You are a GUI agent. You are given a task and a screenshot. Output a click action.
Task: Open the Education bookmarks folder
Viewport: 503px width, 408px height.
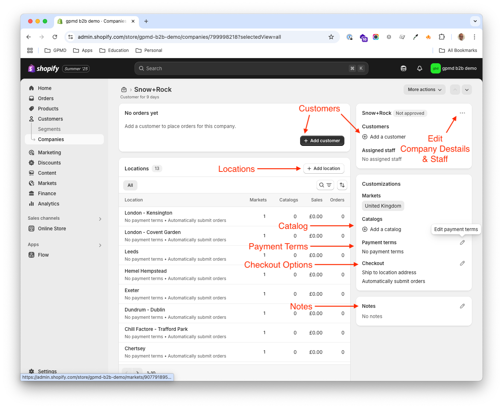coord(114,50)
